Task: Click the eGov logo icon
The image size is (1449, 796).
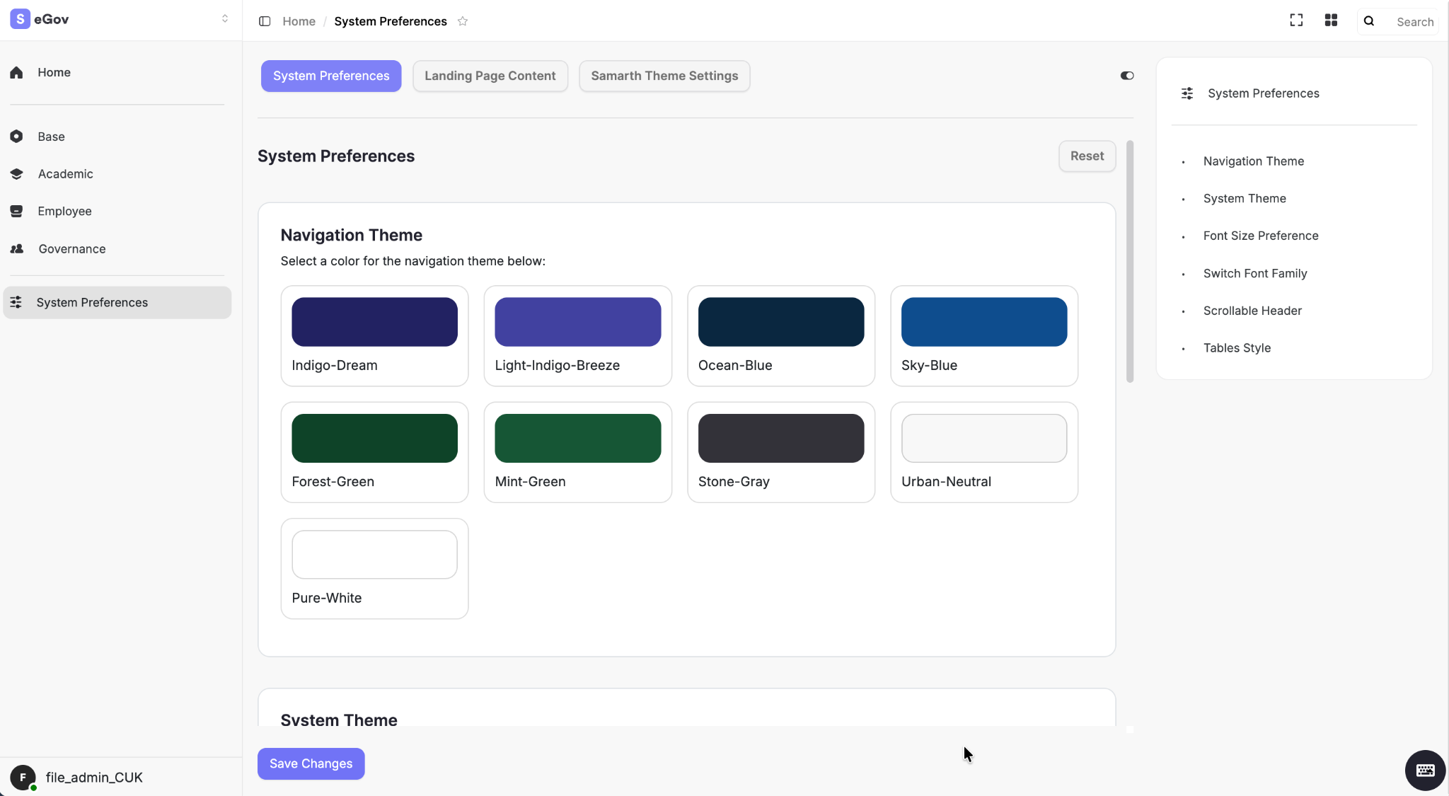Action: (x=20, y=19)
